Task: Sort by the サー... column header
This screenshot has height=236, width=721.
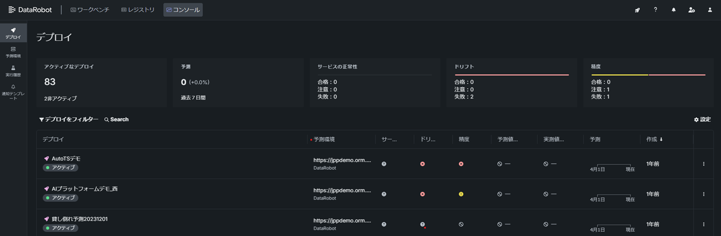Action: pyautogui.click(x=389, y=139)
